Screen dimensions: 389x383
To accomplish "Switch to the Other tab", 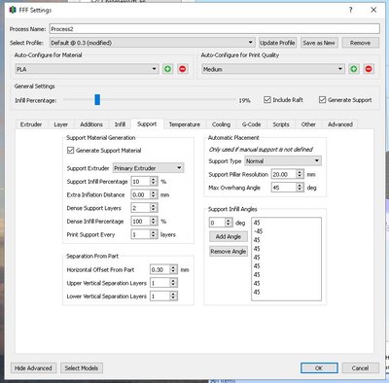I will pyautogui.click(x=308, y=124).
